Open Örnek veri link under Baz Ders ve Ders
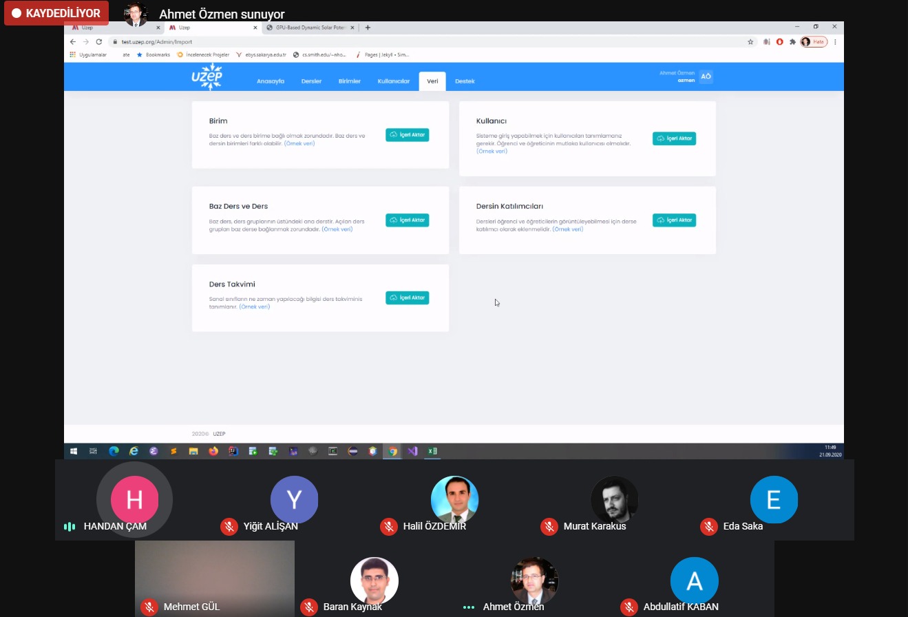908x617 pixels. click(x=337, y=229)
